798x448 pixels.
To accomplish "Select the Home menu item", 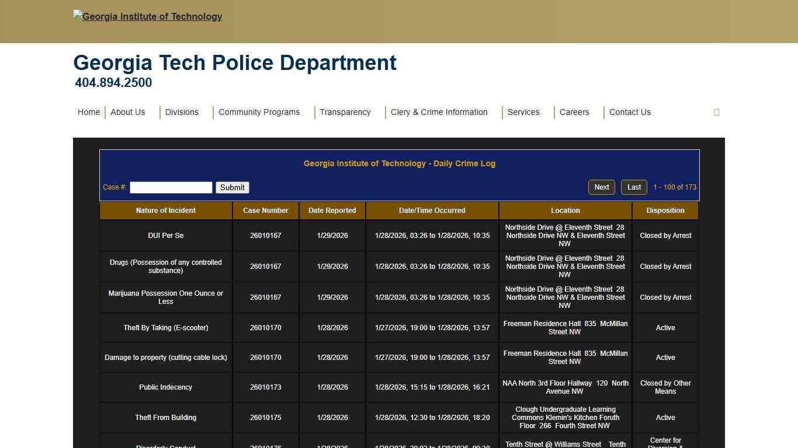I will [88, 112].
